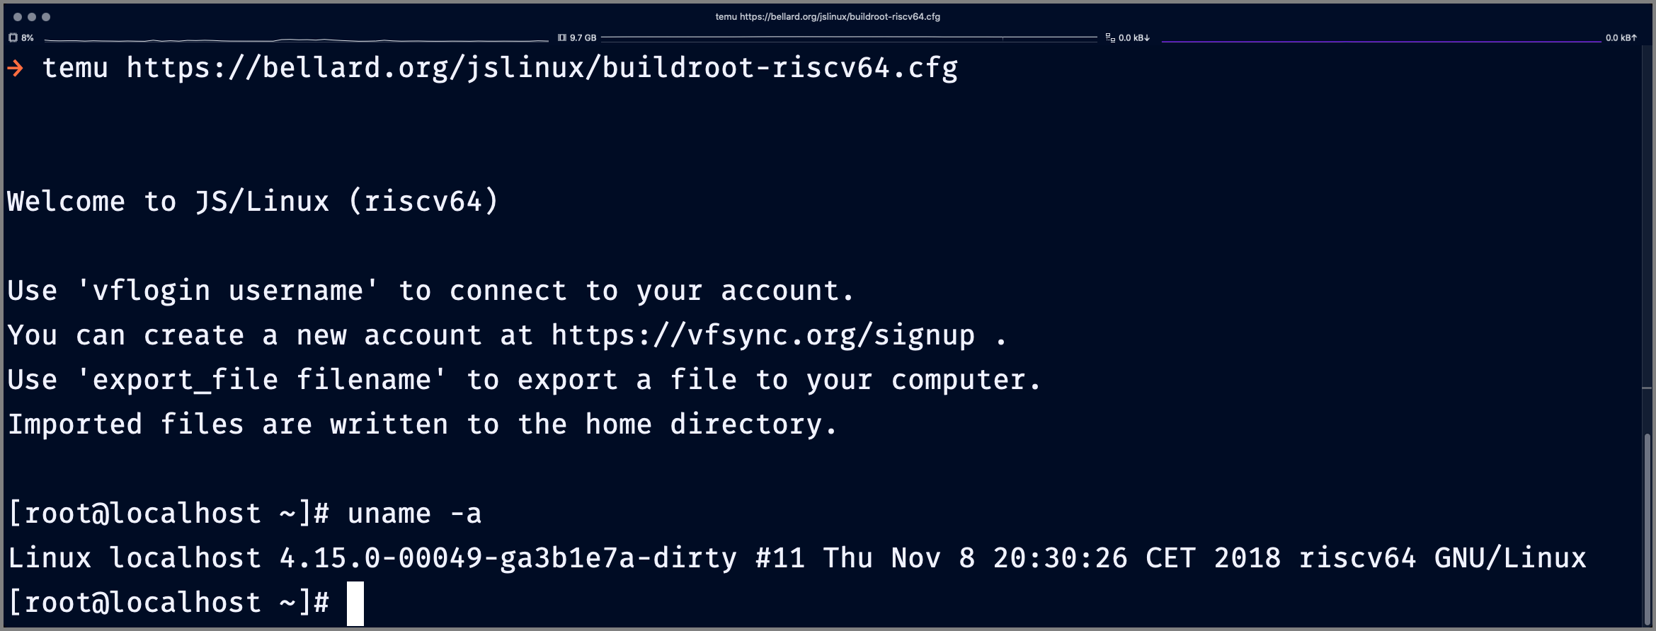Click the memory usage graph
The image size is (1656, 631).
tap(850, 37)
